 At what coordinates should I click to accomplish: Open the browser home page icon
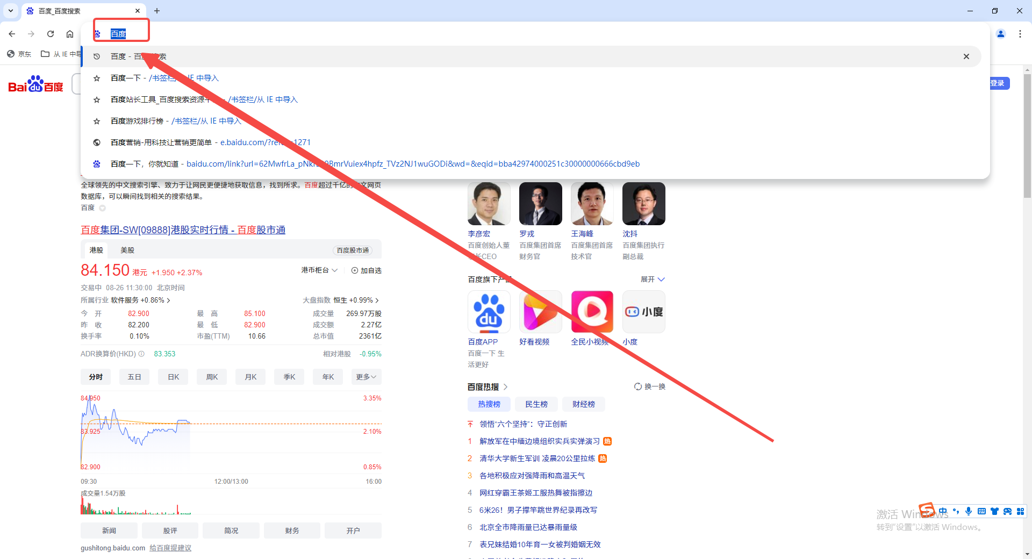click(x=70, y=34)
